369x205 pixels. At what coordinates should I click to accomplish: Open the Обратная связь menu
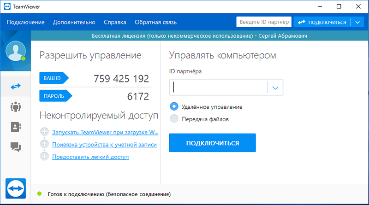[x=155, y=22]
